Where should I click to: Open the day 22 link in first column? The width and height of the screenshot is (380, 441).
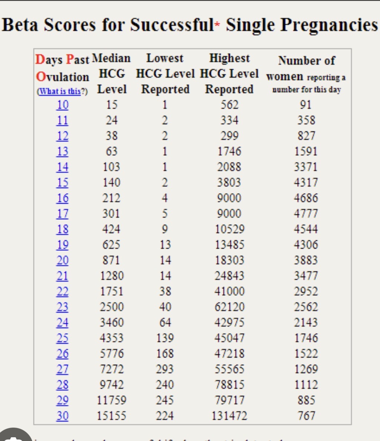62,292
